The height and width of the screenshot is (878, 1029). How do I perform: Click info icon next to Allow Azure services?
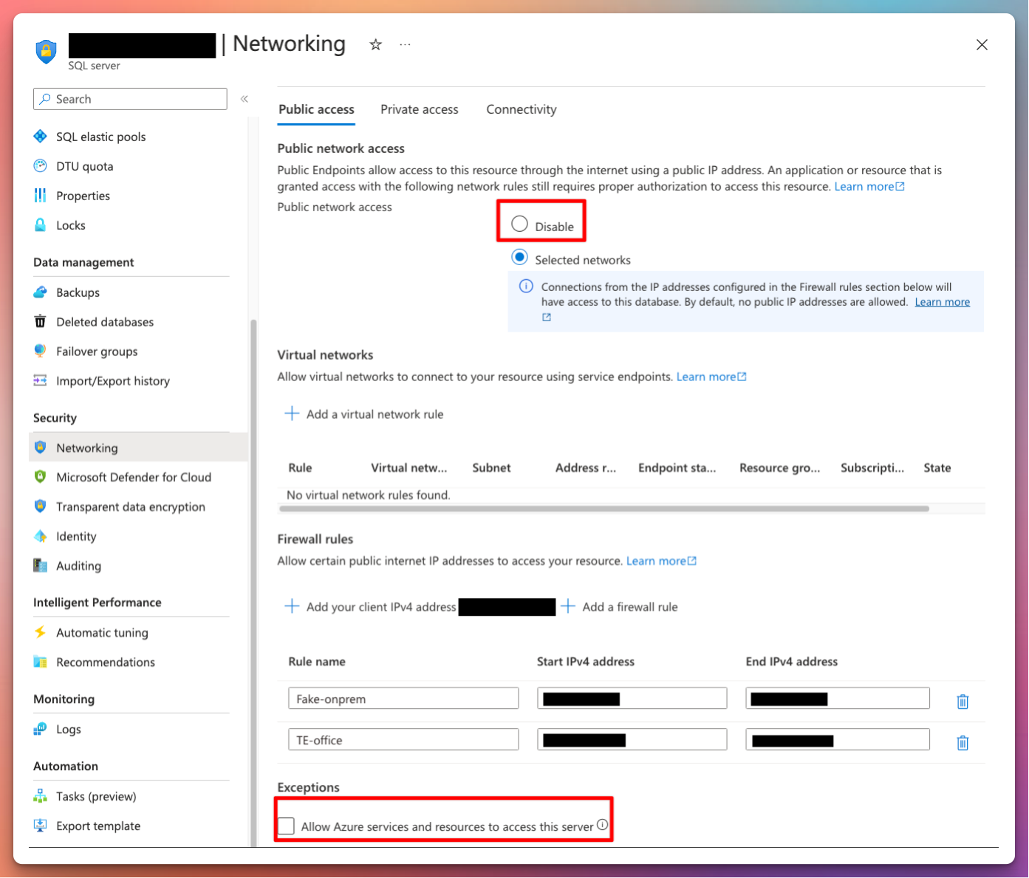603,825
